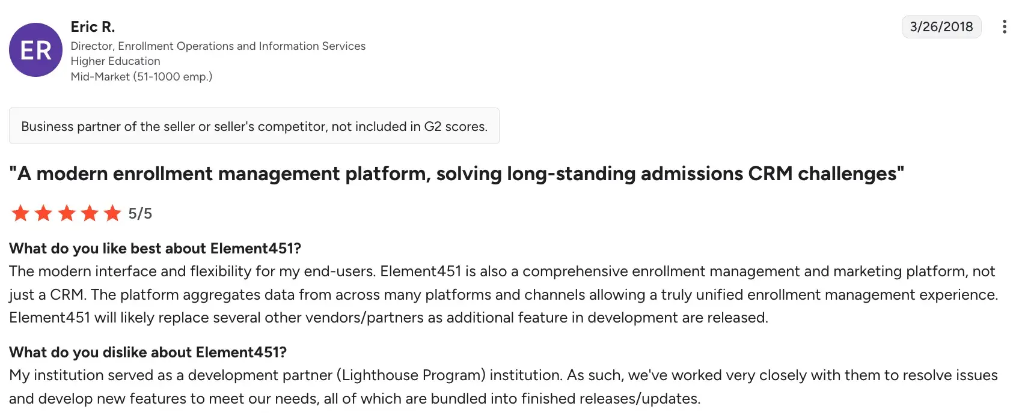Click the fifth rating star
This screenshot has height=418, width=1022.
coord(112,213)
